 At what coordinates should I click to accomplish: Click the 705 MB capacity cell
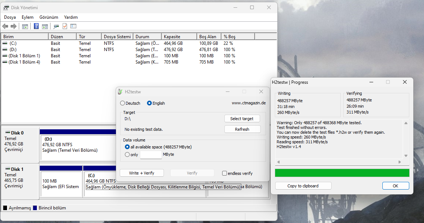click(171, 62)
